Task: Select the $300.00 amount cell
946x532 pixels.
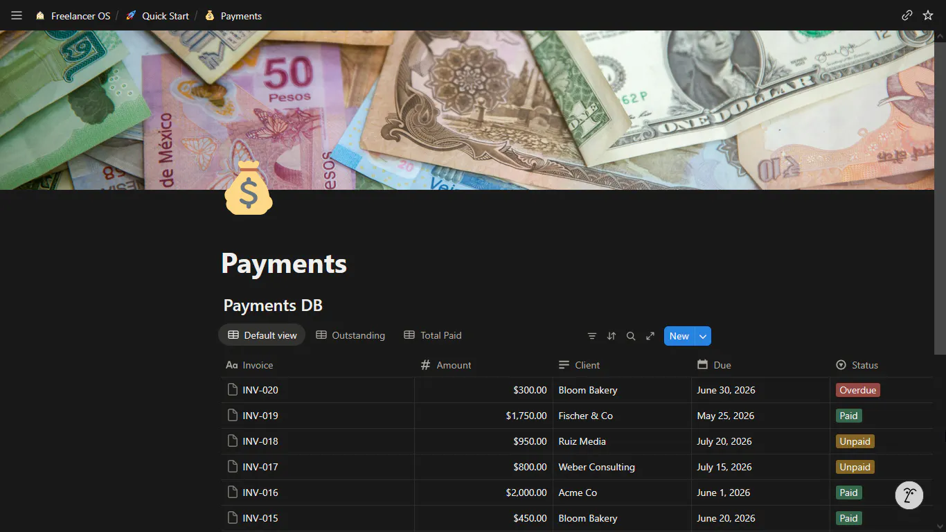Action: point(483,390)
